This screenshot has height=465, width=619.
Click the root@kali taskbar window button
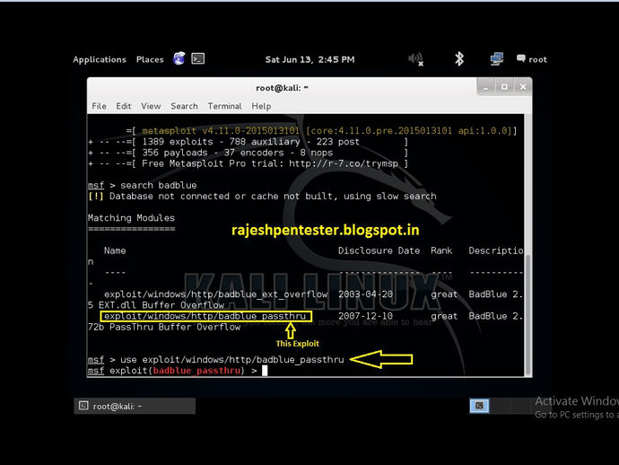[135, 406]
